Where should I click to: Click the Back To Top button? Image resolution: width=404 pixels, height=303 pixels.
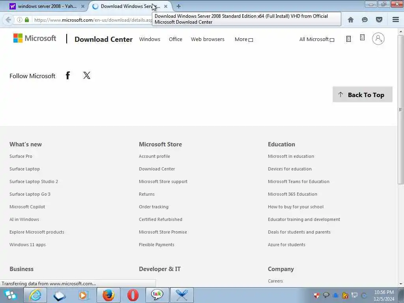(362, 95)
